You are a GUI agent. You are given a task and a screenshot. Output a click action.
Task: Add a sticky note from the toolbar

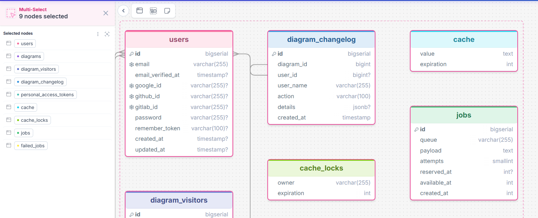pos(167,11)
